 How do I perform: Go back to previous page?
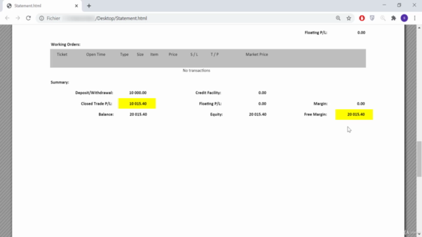click(7, 18)
